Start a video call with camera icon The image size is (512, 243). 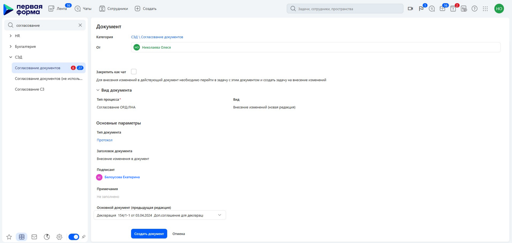410,9
